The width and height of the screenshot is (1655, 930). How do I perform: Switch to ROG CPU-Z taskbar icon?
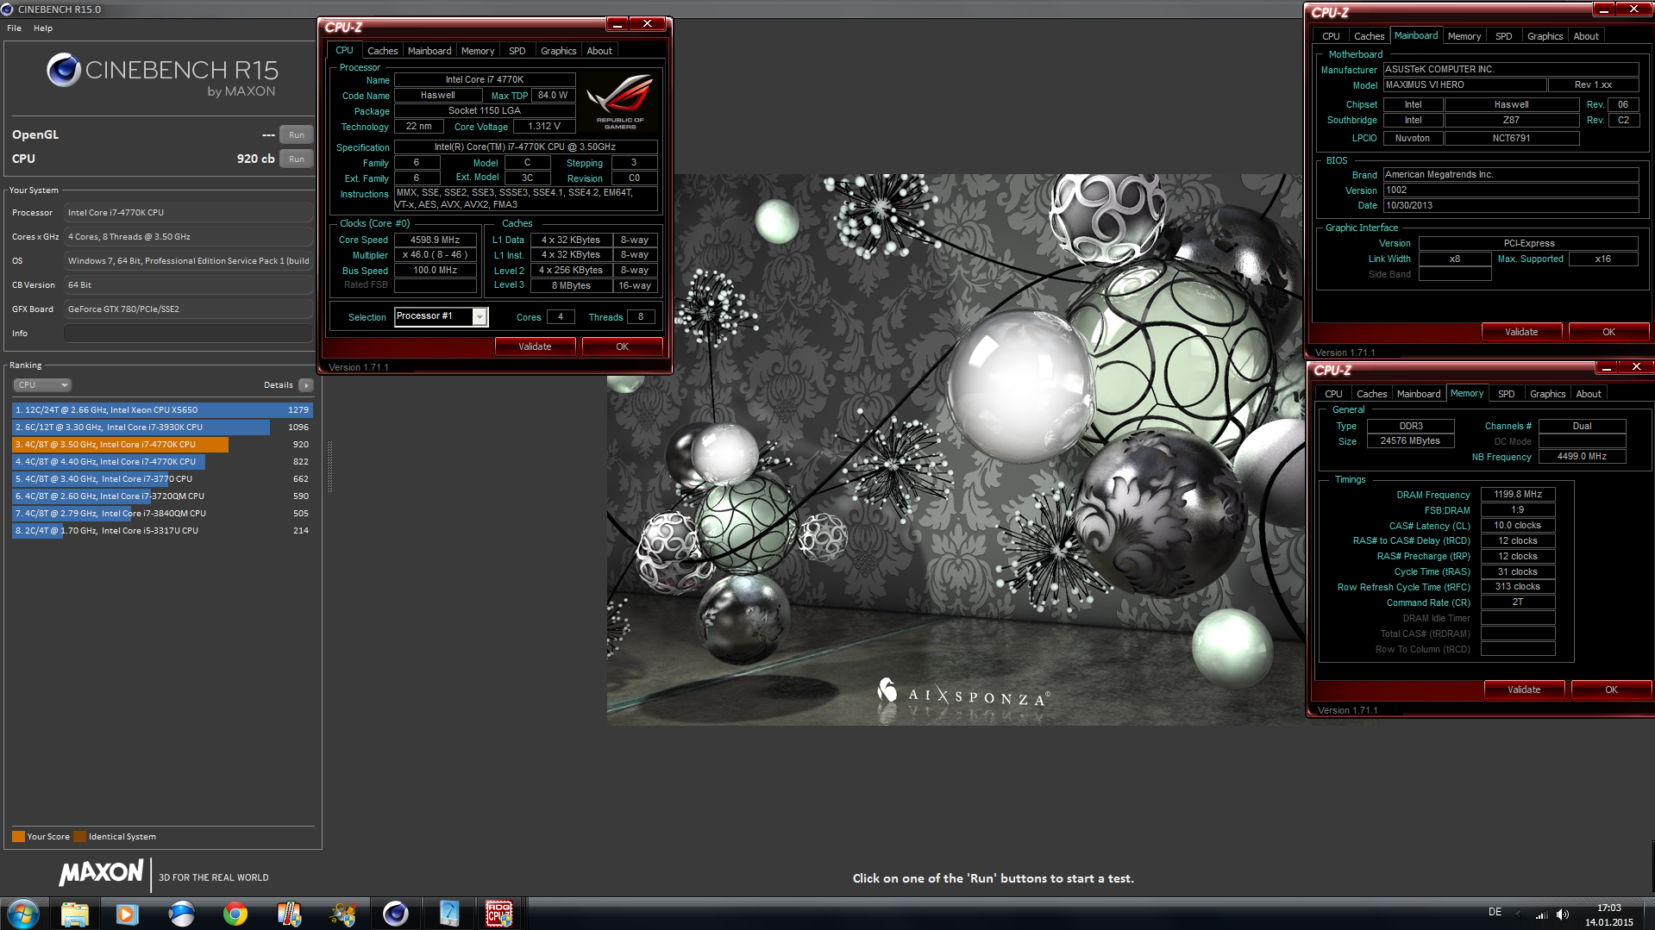click(x=499, y=914)
